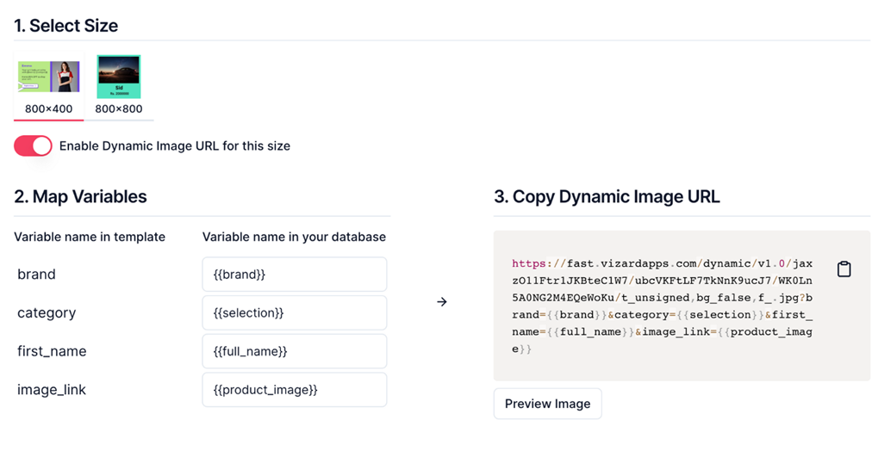Focus the brand variable input field
Image resolution: width=872 pixels, height=451 pixels.
(294, 275)
